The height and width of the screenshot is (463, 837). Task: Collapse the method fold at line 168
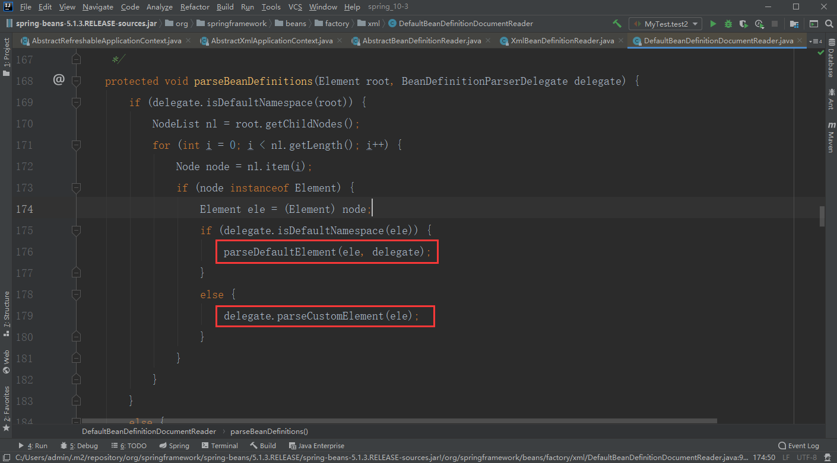pos(76,81)
